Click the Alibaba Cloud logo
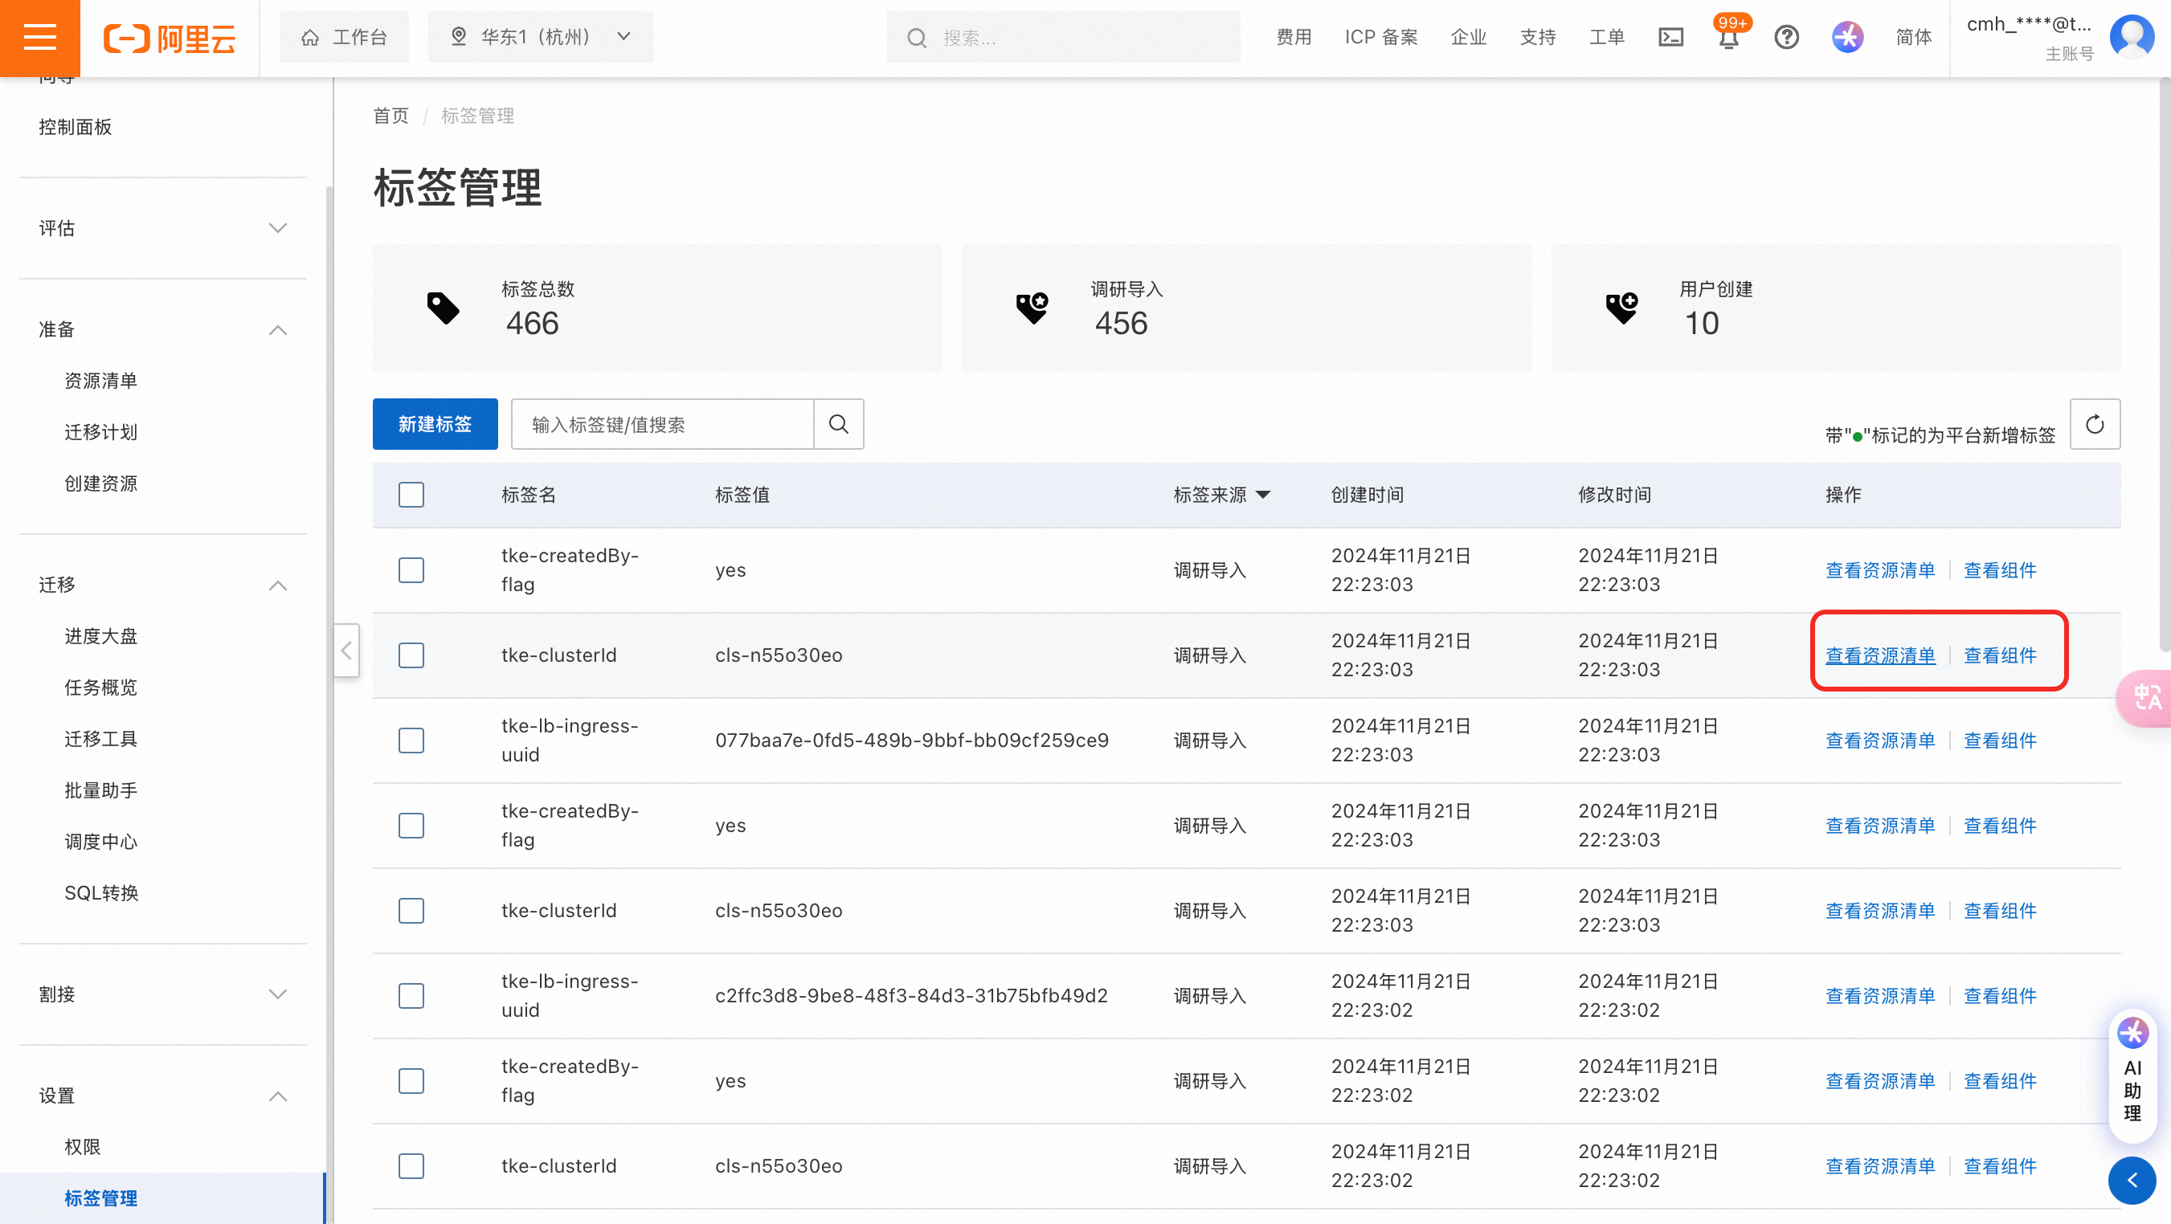The height and width of the screenshot is (1224, 2171). coord(170,38)
